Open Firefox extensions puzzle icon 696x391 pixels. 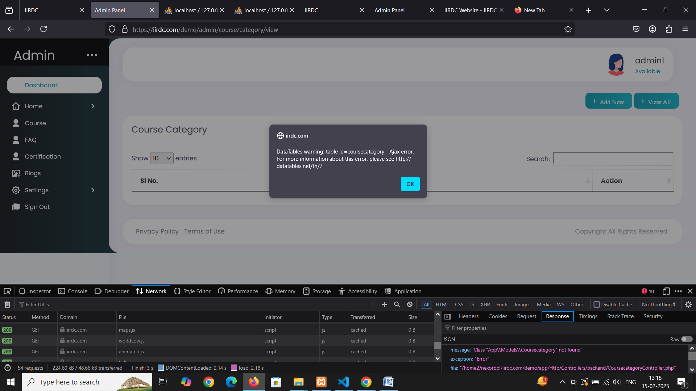pos(669,29)
